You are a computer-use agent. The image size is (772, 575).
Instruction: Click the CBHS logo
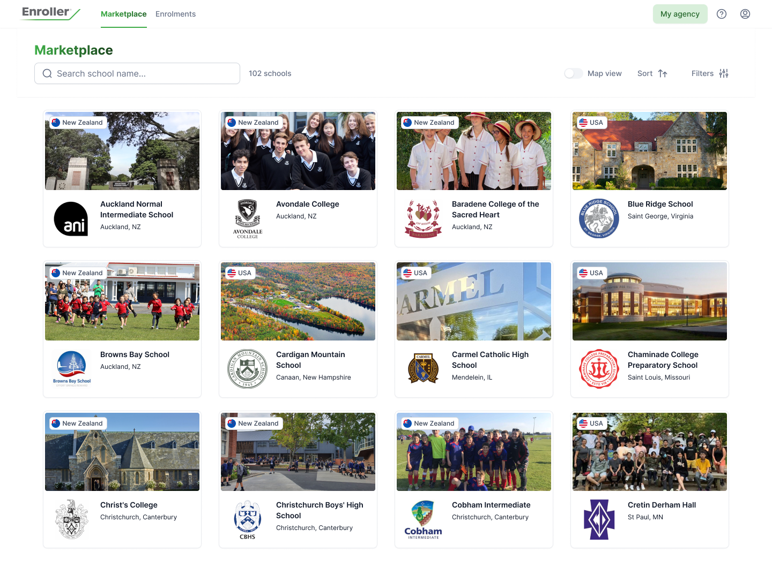(x=248, y=519)
